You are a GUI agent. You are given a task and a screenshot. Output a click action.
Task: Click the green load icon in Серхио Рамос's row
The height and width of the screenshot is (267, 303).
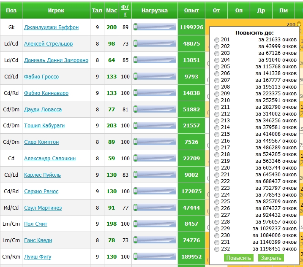(x=136, y=191)
